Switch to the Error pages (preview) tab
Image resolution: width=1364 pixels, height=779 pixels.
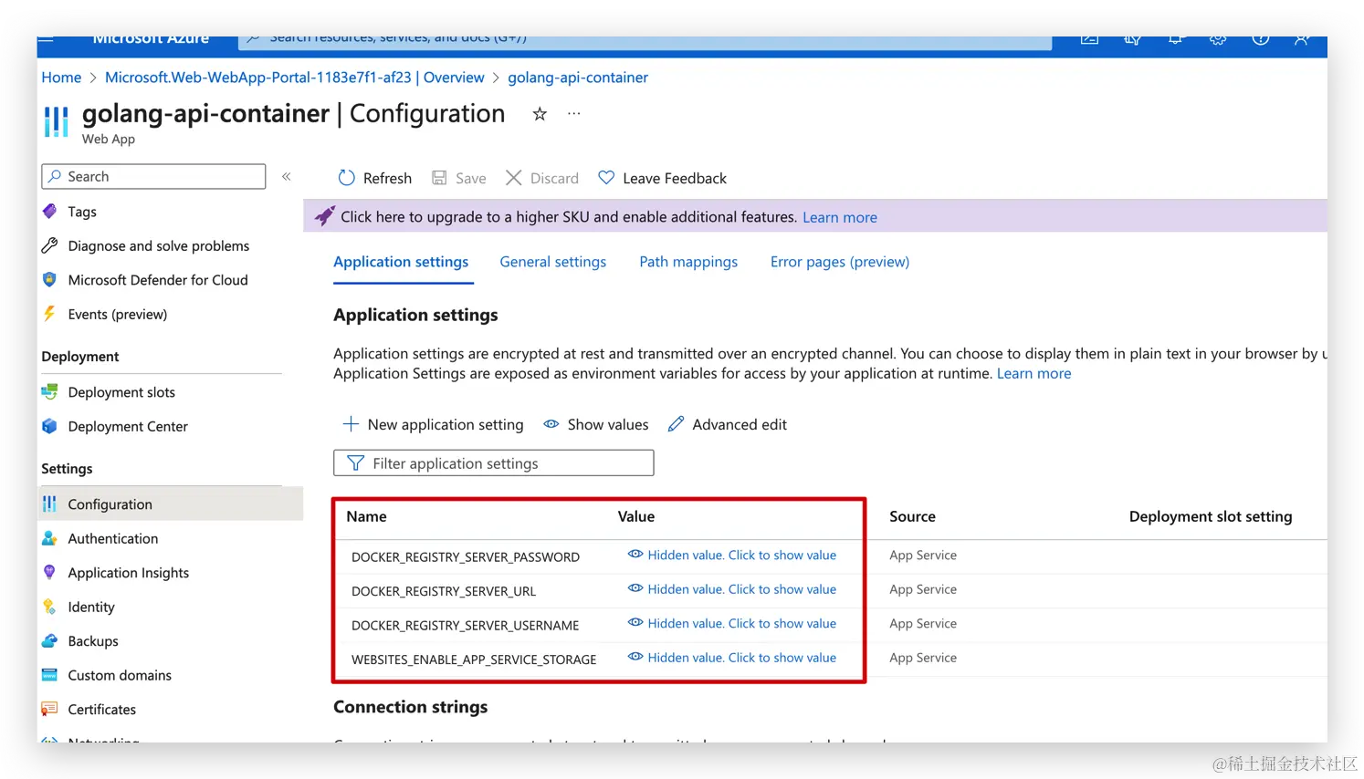840,262
